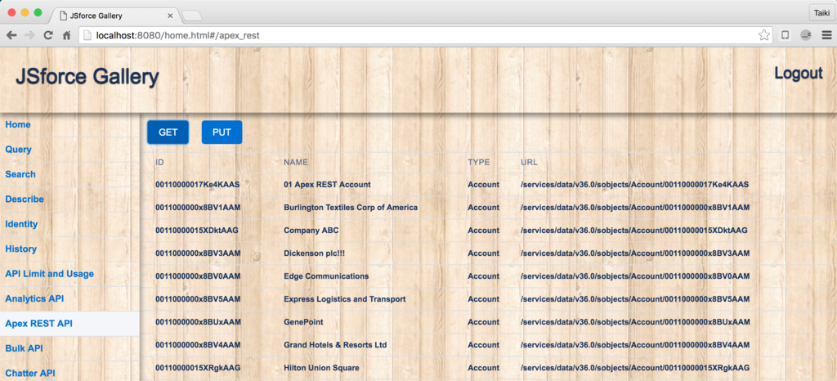Select Company ABC name cell
This screenshot has height=381, width=837.
click(311, 231)
